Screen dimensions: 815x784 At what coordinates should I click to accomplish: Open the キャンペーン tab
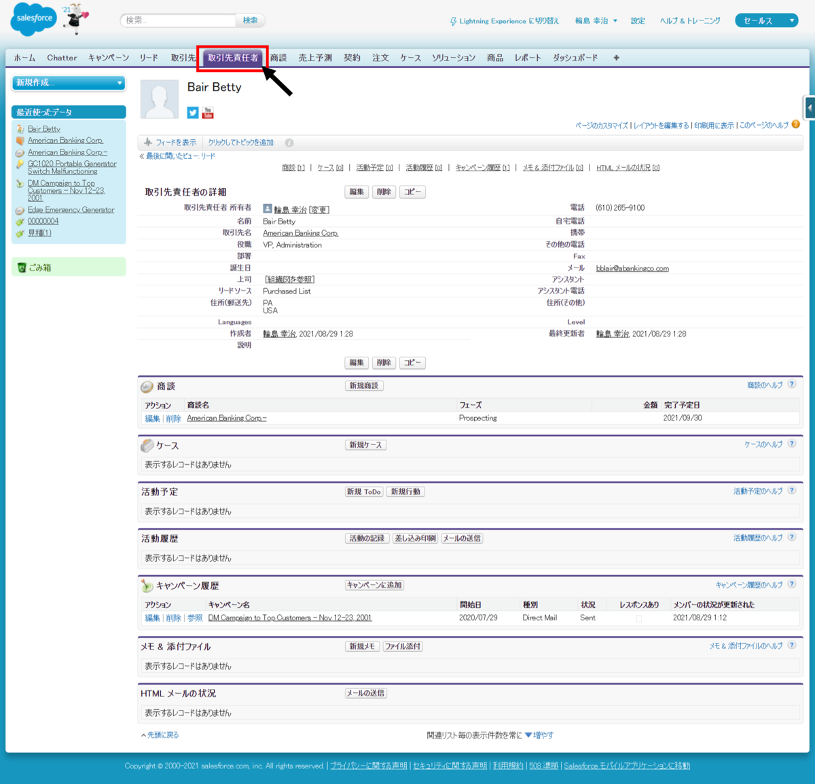coord(109,58)
